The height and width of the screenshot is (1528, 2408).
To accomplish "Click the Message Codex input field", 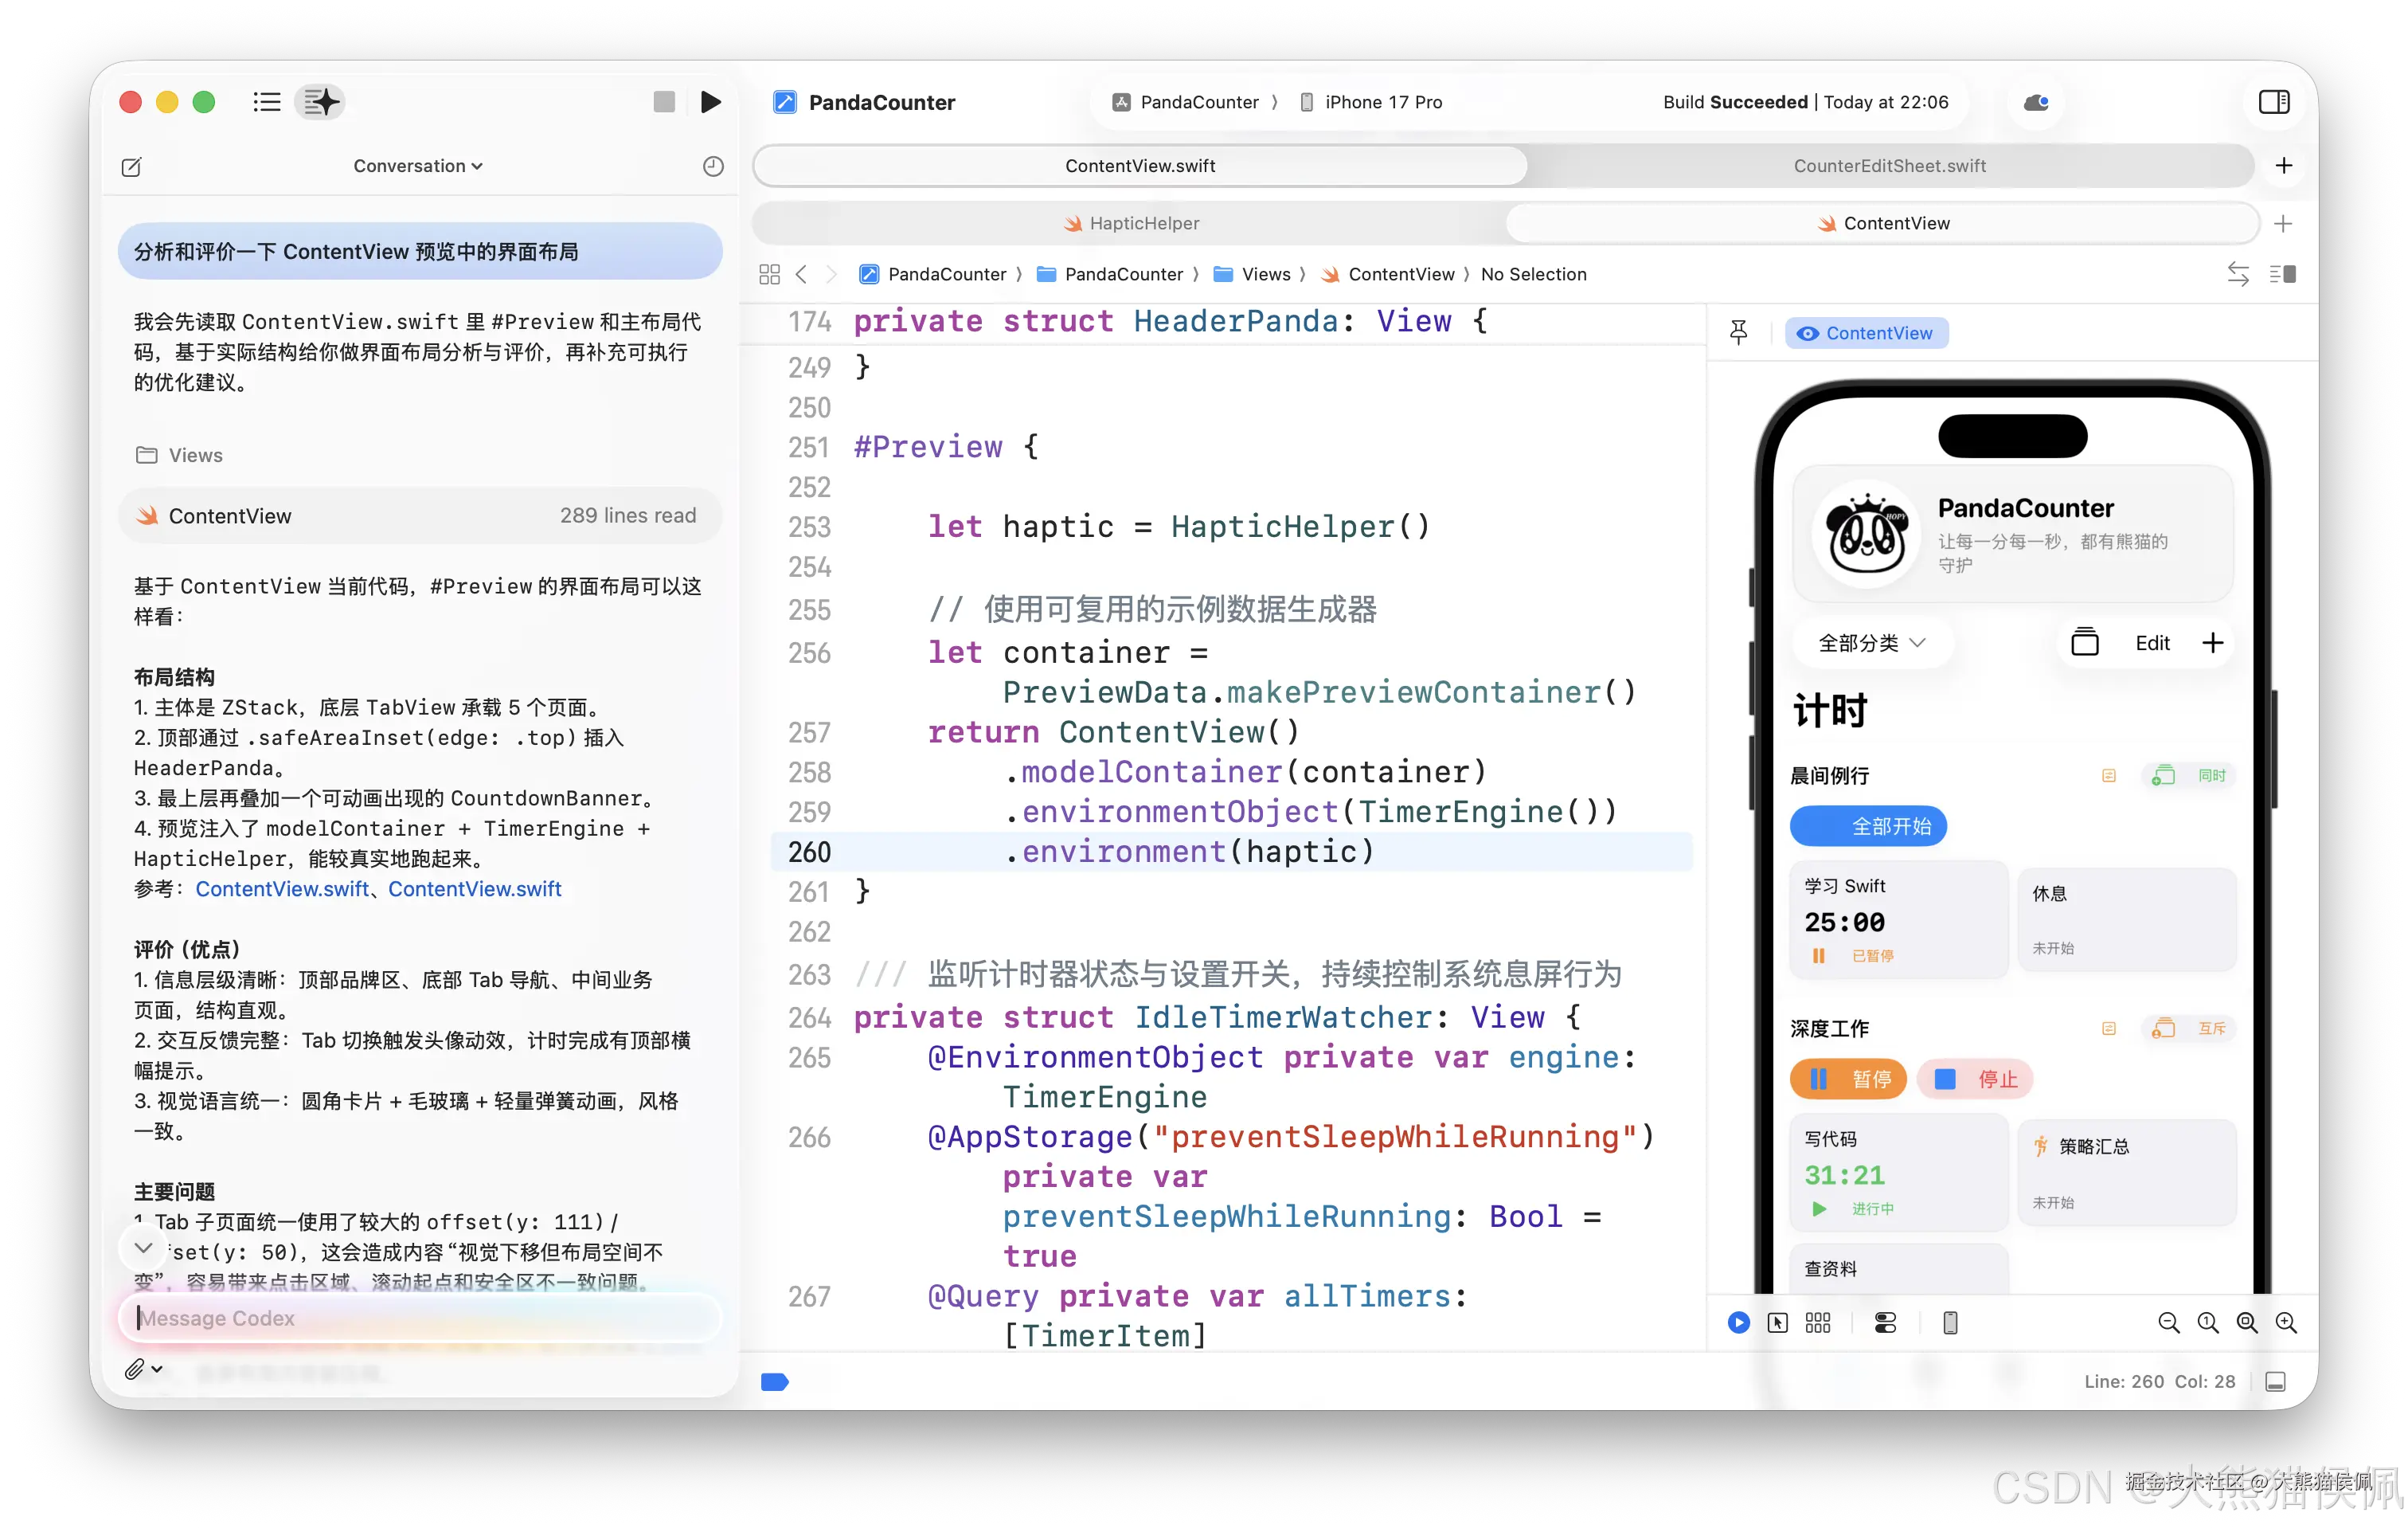I will (420, 1318).
